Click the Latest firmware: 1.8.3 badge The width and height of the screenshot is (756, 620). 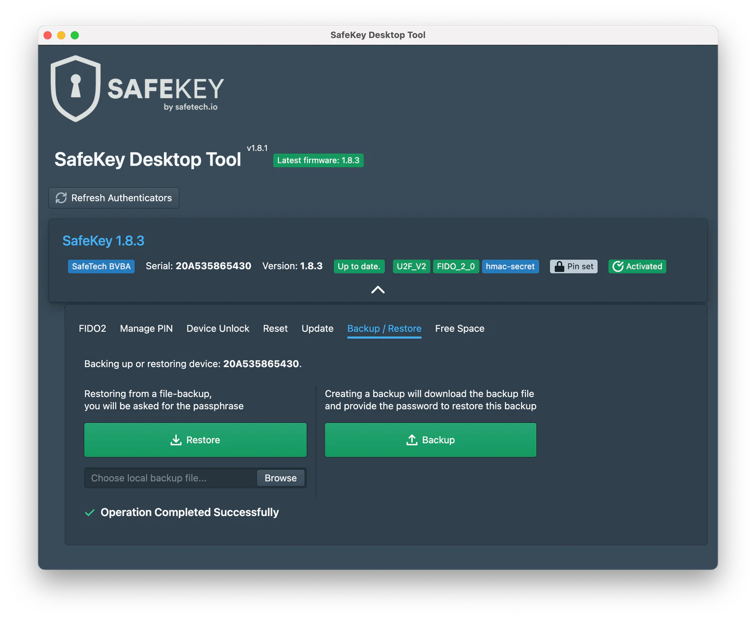pos(318,161)
